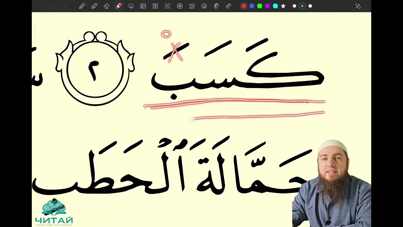
Task: Choose the purple pen color
Action: (x=267, y=6)
